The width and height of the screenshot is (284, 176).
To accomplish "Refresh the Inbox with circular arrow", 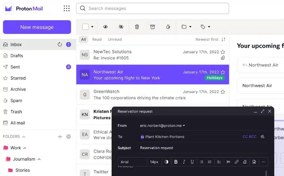I will [x=60, y=44].
